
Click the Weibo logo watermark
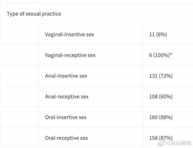[163, 143]
